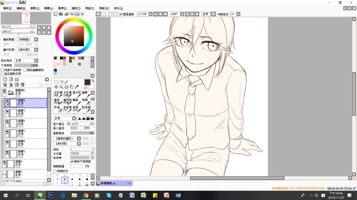
Task: Select the rotate view tool
Action: pos(66,87)
